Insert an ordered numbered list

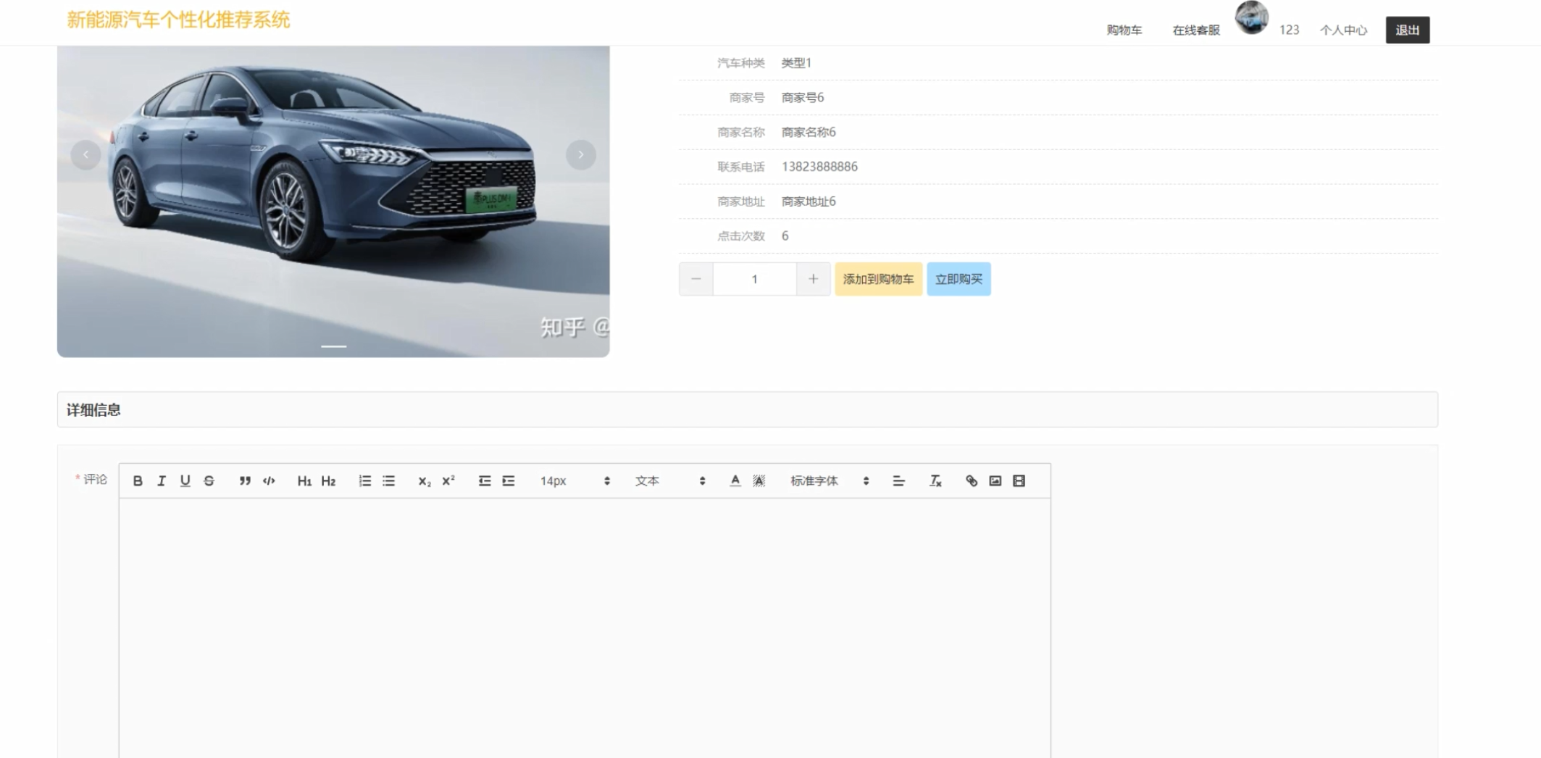[364, 481]
